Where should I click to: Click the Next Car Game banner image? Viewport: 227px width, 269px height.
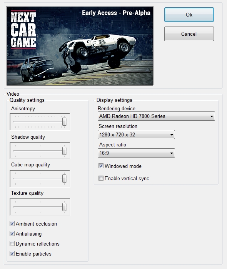[80, 46]
